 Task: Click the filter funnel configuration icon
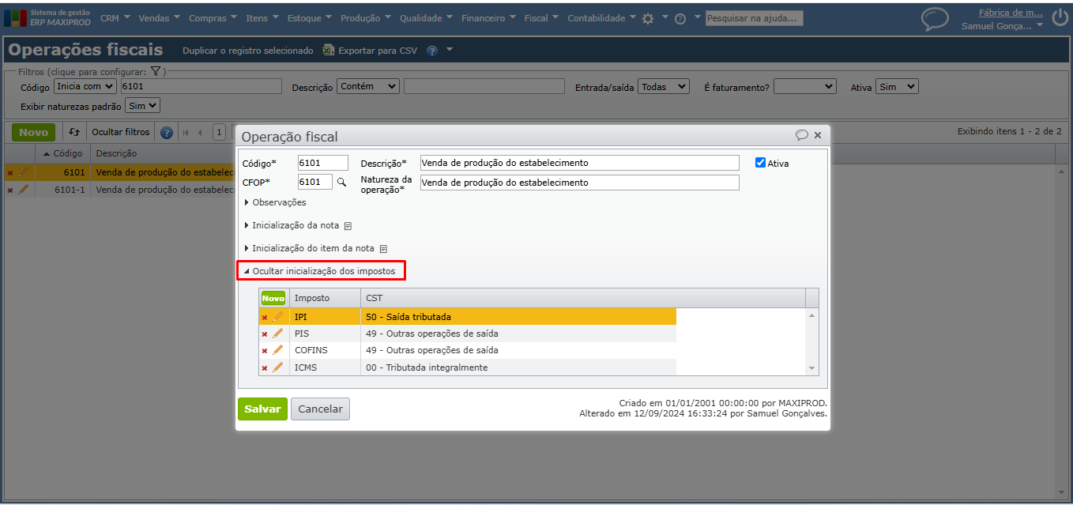pos(156,71)
